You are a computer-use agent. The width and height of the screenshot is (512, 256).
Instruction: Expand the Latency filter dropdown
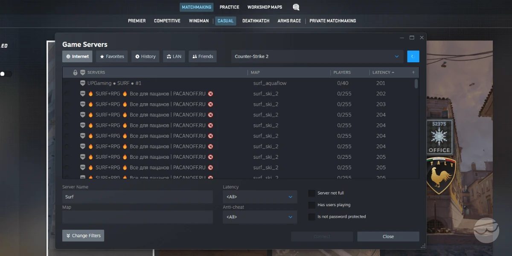(x=260, y=197)
